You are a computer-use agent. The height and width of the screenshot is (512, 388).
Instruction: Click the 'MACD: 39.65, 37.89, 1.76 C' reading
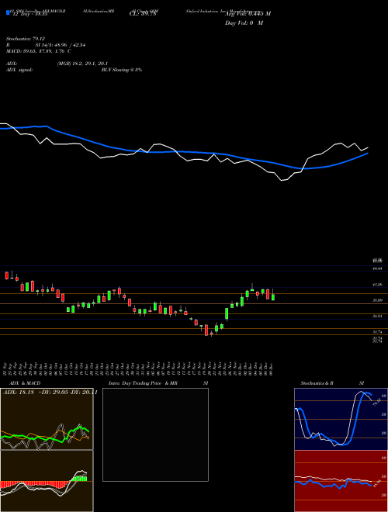click(x=39, y=51)
